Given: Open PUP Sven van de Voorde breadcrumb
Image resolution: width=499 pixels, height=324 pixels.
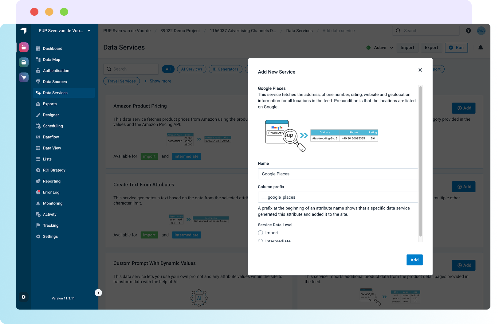Looking at the screenshot, I should (x=127, y=31).
